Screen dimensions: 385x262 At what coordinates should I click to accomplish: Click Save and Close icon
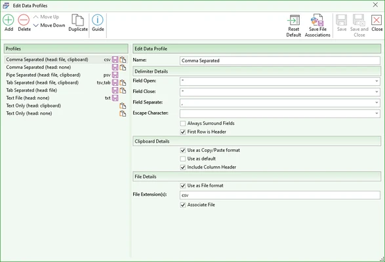pos(359,20)
